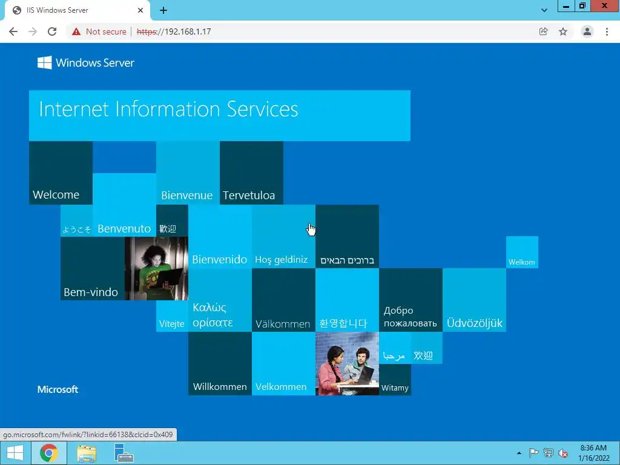Bookmark this page with the star

point(563,31)
